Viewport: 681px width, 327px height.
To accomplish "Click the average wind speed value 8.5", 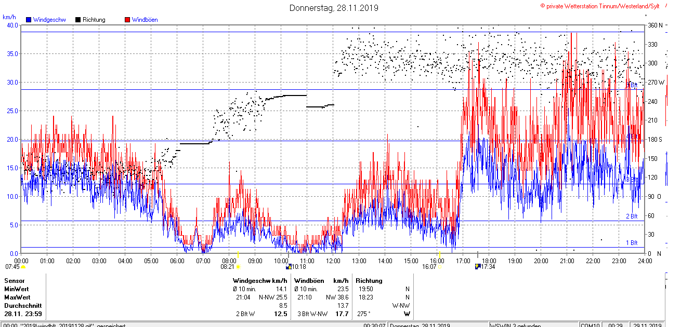I will click(284, 306).
